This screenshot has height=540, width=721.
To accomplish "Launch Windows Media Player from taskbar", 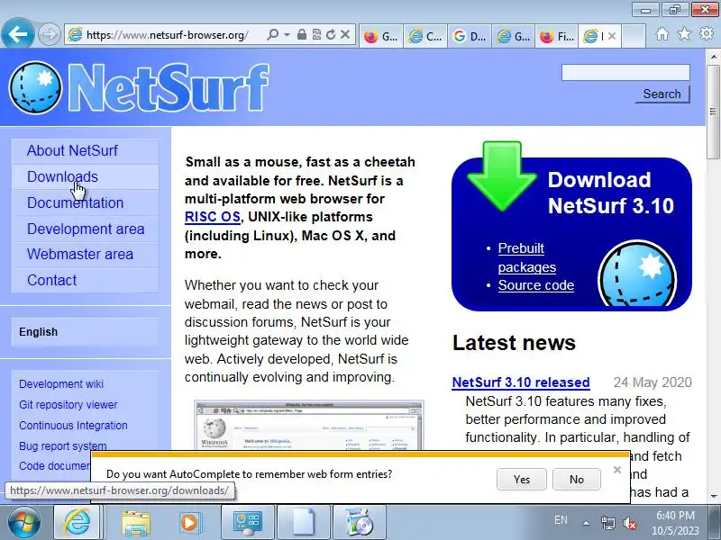I will [x=189, y=523].
